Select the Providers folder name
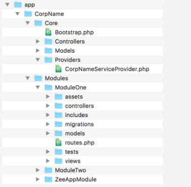This screenshot has height=187, width=191. coord(68,60)
